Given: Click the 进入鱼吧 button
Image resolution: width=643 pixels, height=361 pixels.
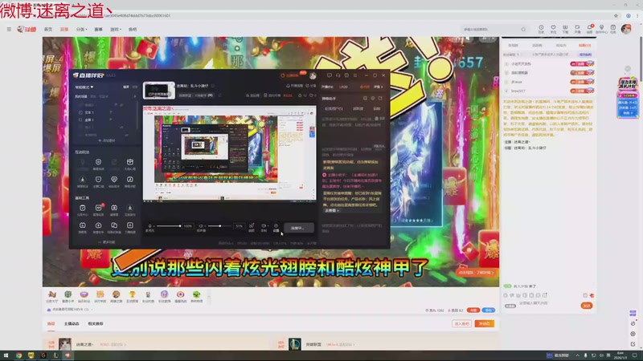Looking at the screenshot, I should (461, 324).
